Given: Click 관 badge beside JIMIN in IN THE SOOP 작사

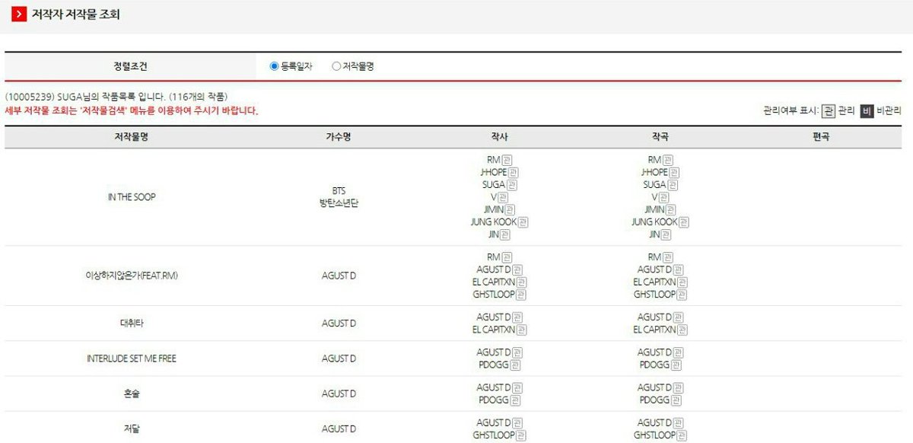Looking at the screenshot, I should pyautogui.click(x=510, y=210).
